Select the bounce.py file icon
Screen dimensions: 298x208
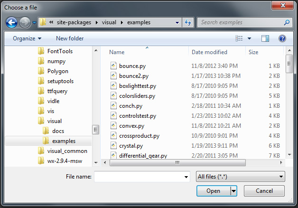click(113, 66)
